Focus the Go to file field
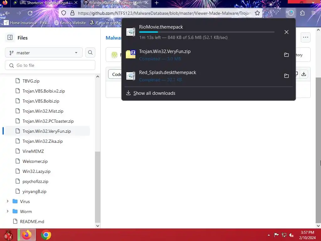Screen dimensions: 321x241 click(x=50, y=65)
